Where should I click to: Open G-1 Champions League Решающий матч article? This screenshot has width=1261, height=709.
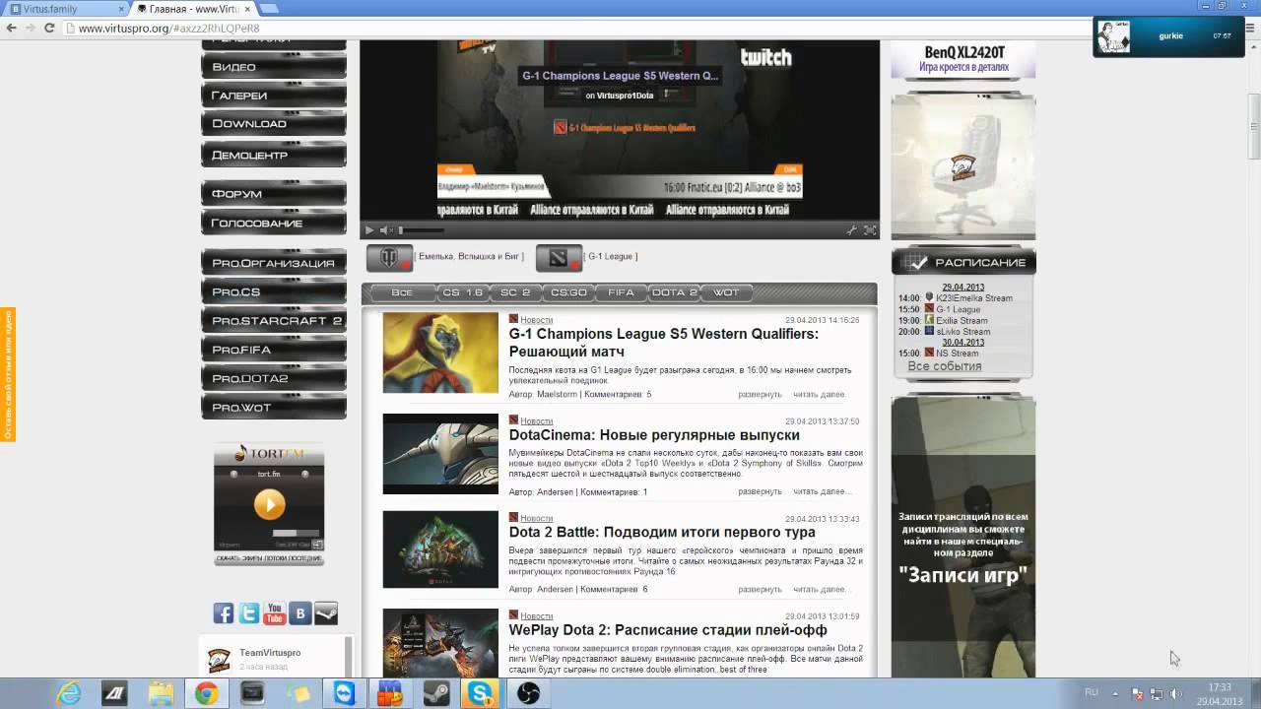[663, 343]
